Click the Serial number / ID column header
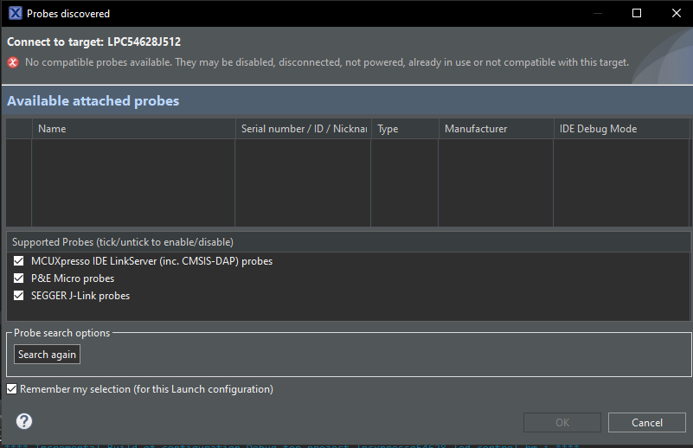This screenshot has height=448, width=693. tap(303, 129)
